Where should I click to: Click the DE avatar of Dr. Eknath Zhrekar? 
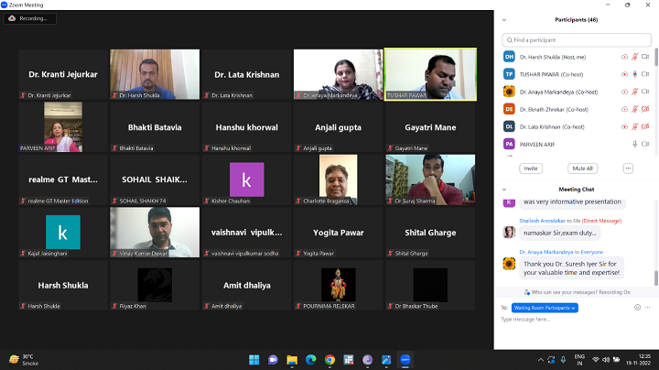point(509,109)
